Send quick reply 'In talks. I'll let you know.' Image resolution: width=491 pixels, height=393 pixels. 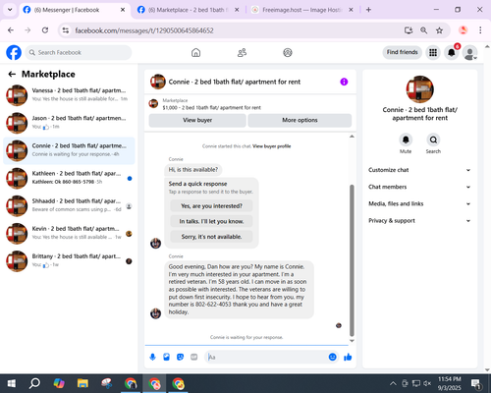tap(211, 221)
